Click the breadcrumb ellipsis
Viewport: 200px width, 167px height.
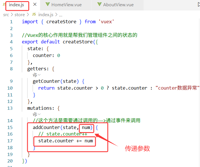coord(61,16)
